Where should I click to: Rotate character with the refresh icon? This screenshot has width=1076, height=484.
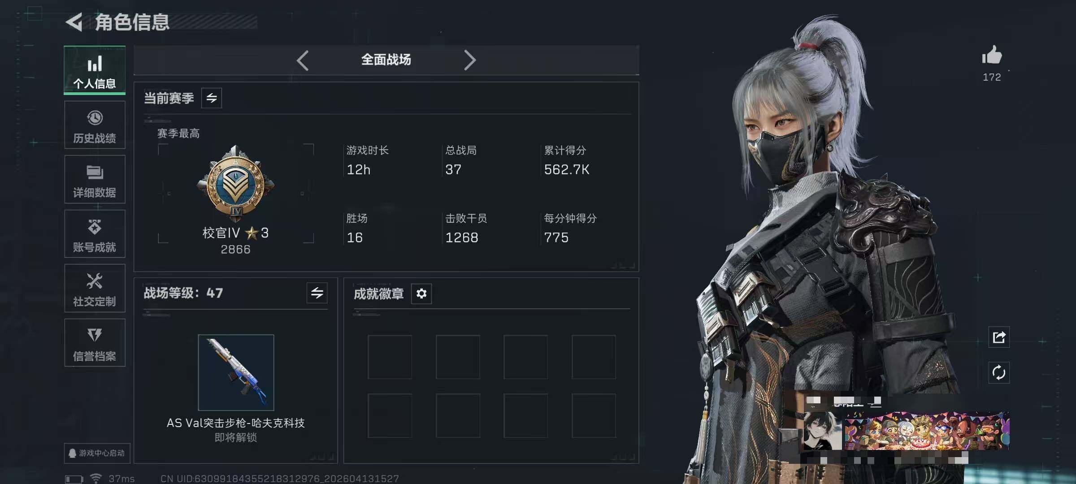click(x=999, y=373)
